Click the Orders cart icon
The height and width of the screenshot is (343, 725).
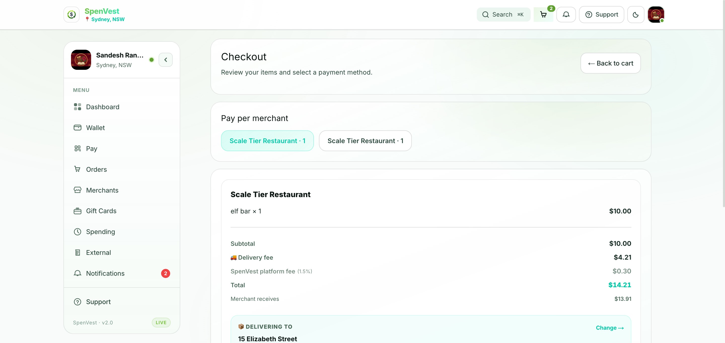(x=77, y=169)
